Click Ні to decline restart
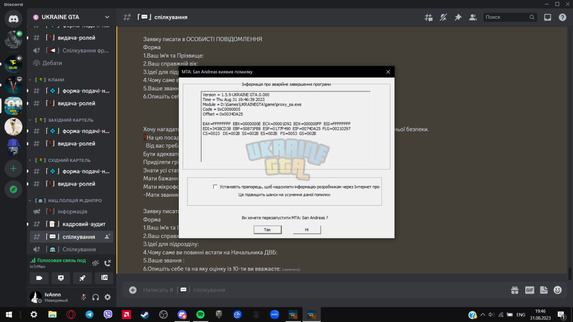Viewport: 573px width, 322px height. click(307, 229)
